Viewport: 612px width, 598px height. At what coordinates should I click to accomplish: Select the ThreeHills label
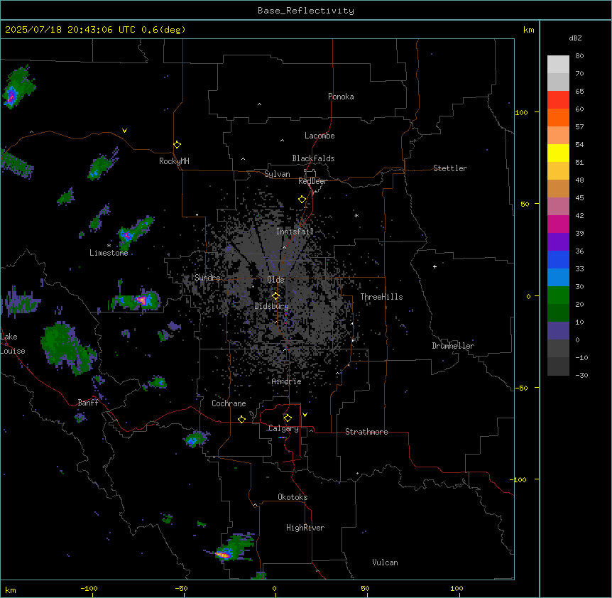pos(381,297)
